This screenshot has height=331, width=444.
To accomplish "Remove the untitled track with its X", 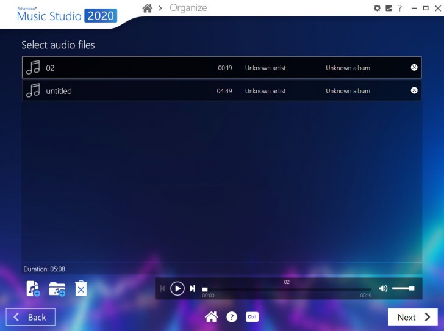I will click(x=414, y=90).
